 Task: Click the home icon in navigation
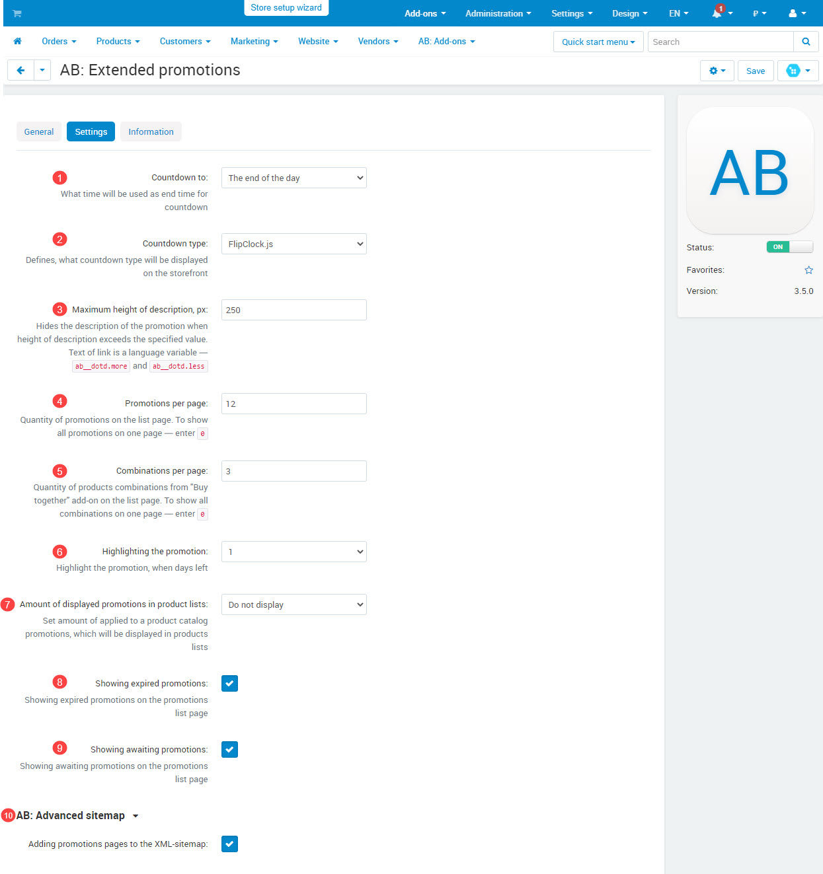coord(18,41)
